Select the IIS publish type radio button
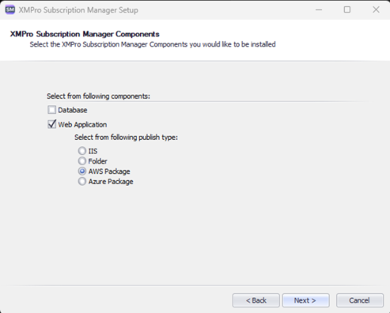This screenshot has height=313, width=390. [82, 151]
